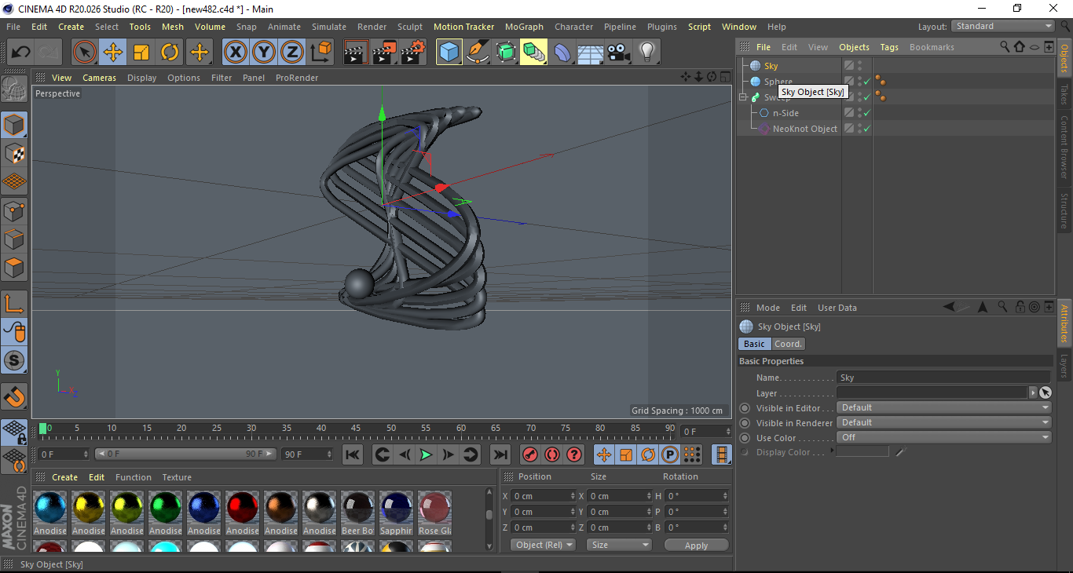Add a Light object
Screen dimensions: 1073x573
[646, 53]
